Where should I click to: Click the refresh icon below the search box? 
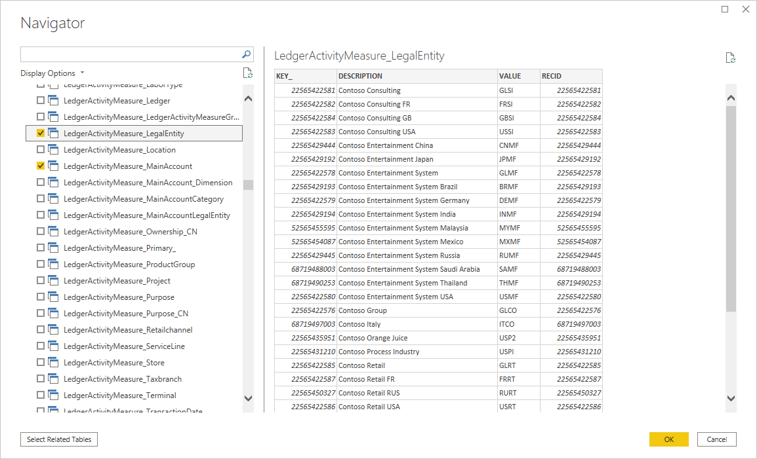(x=248, y=73)
